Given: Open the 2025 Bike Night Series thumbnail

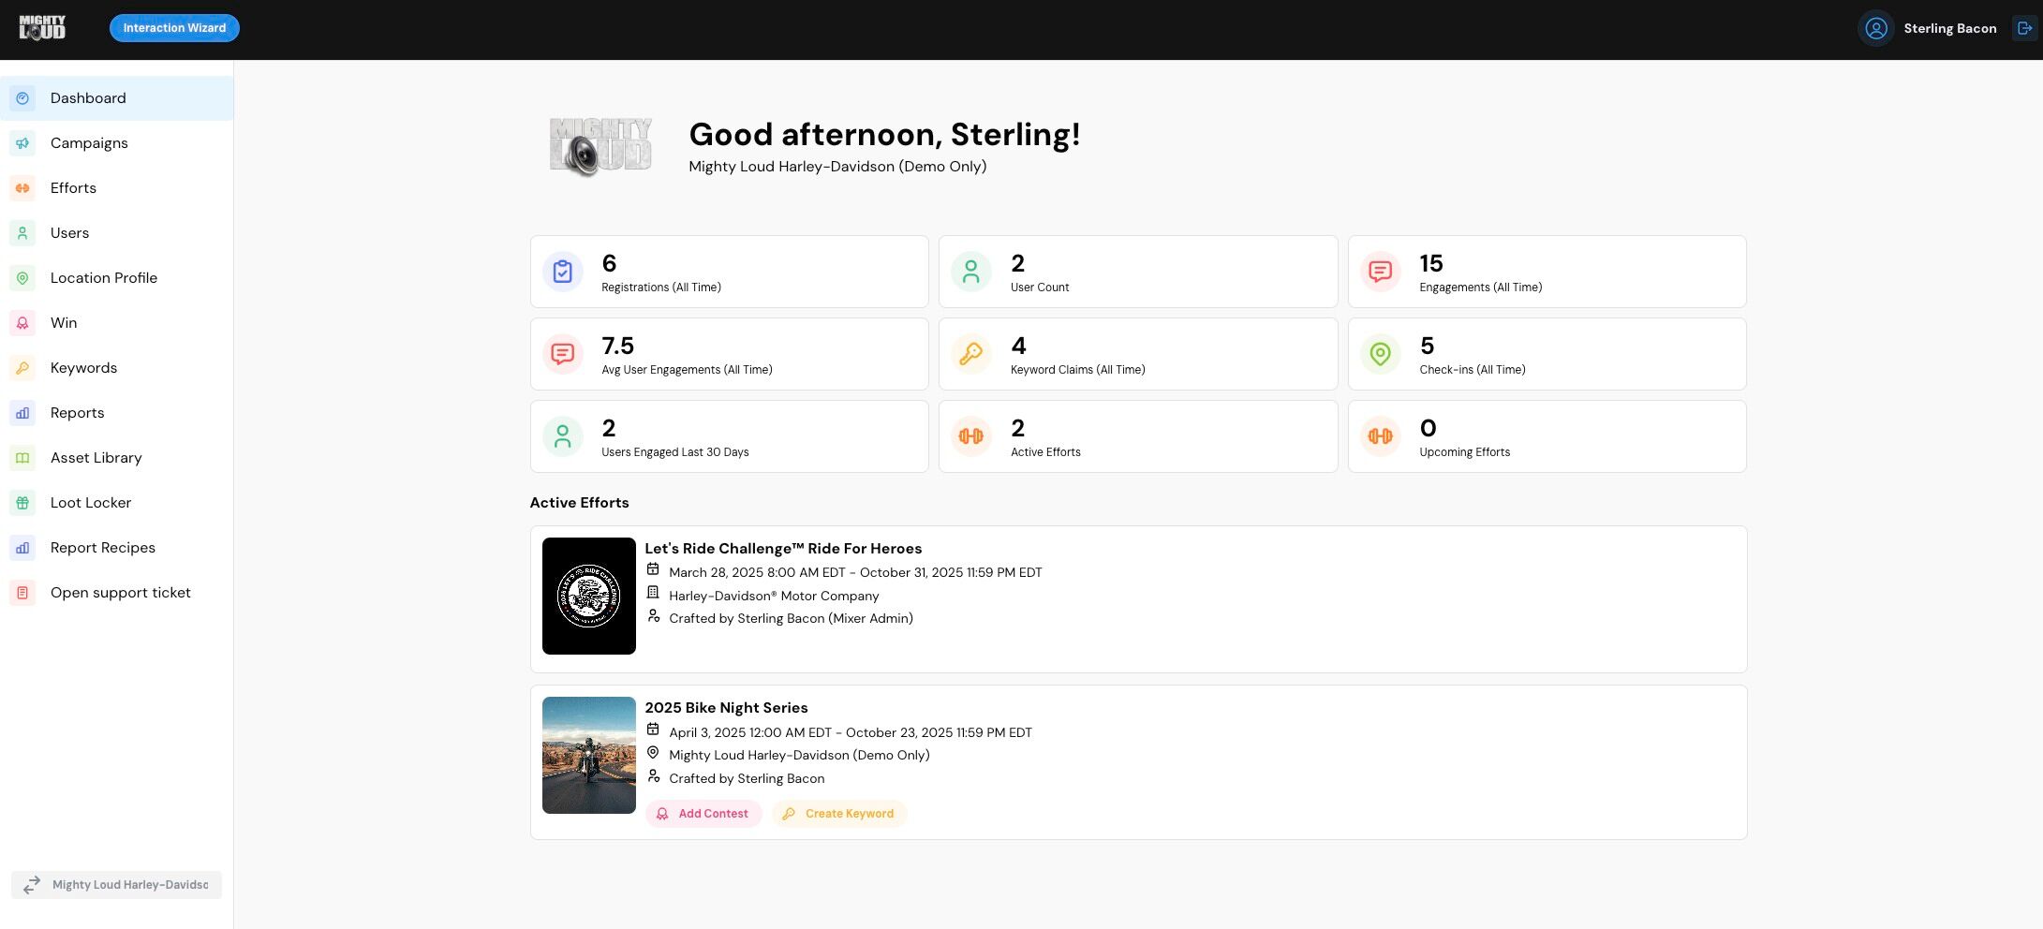Looking at the screenshot, I should coord(589,755).
